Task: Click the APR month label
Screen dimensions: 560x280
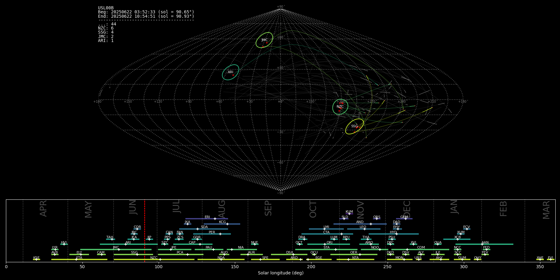Action: (x=43, y=208)
